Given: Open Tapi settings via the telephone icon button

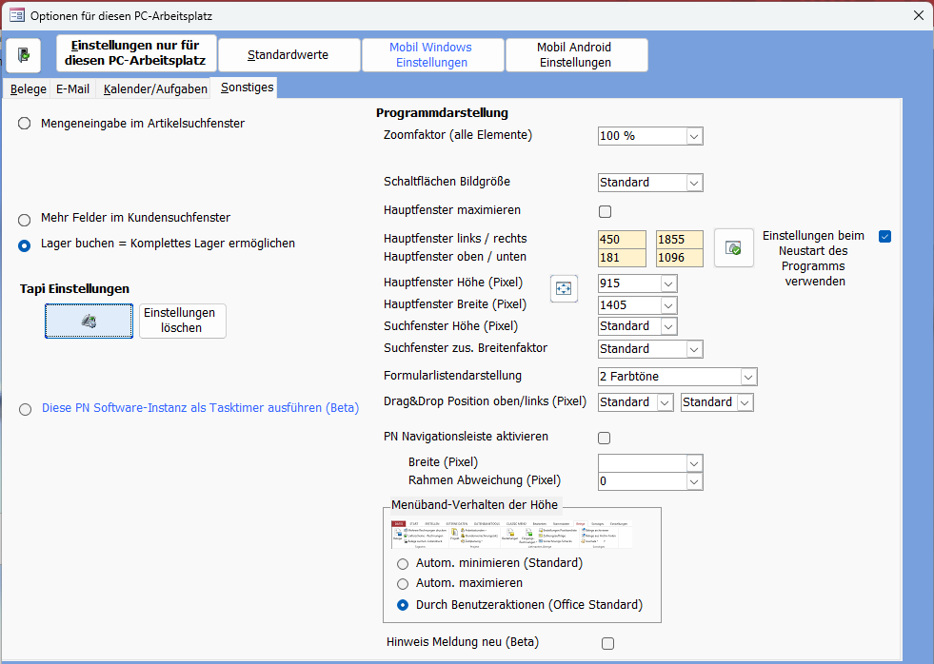Looking at the screenshot, I should pos(89,322).
